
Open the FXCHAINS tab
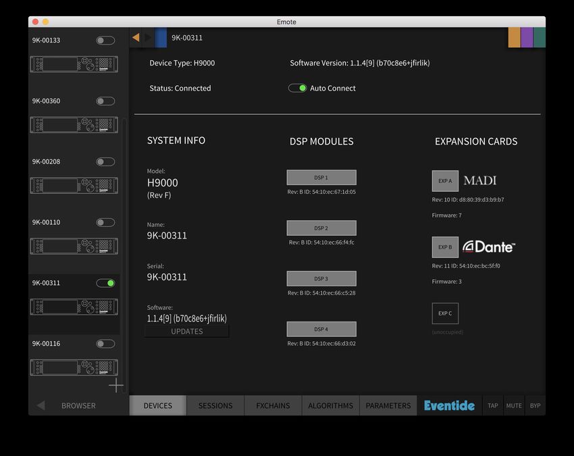tap(273, 405)
